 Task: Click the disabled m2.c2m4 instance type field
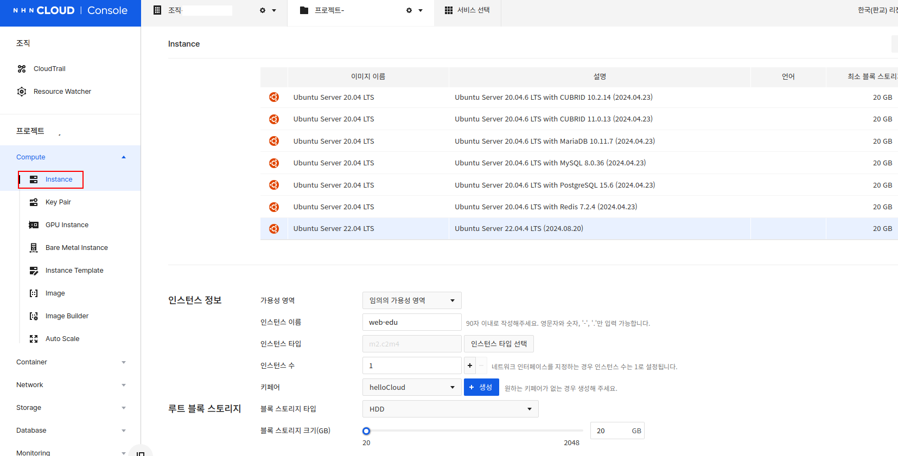(412, 344)
